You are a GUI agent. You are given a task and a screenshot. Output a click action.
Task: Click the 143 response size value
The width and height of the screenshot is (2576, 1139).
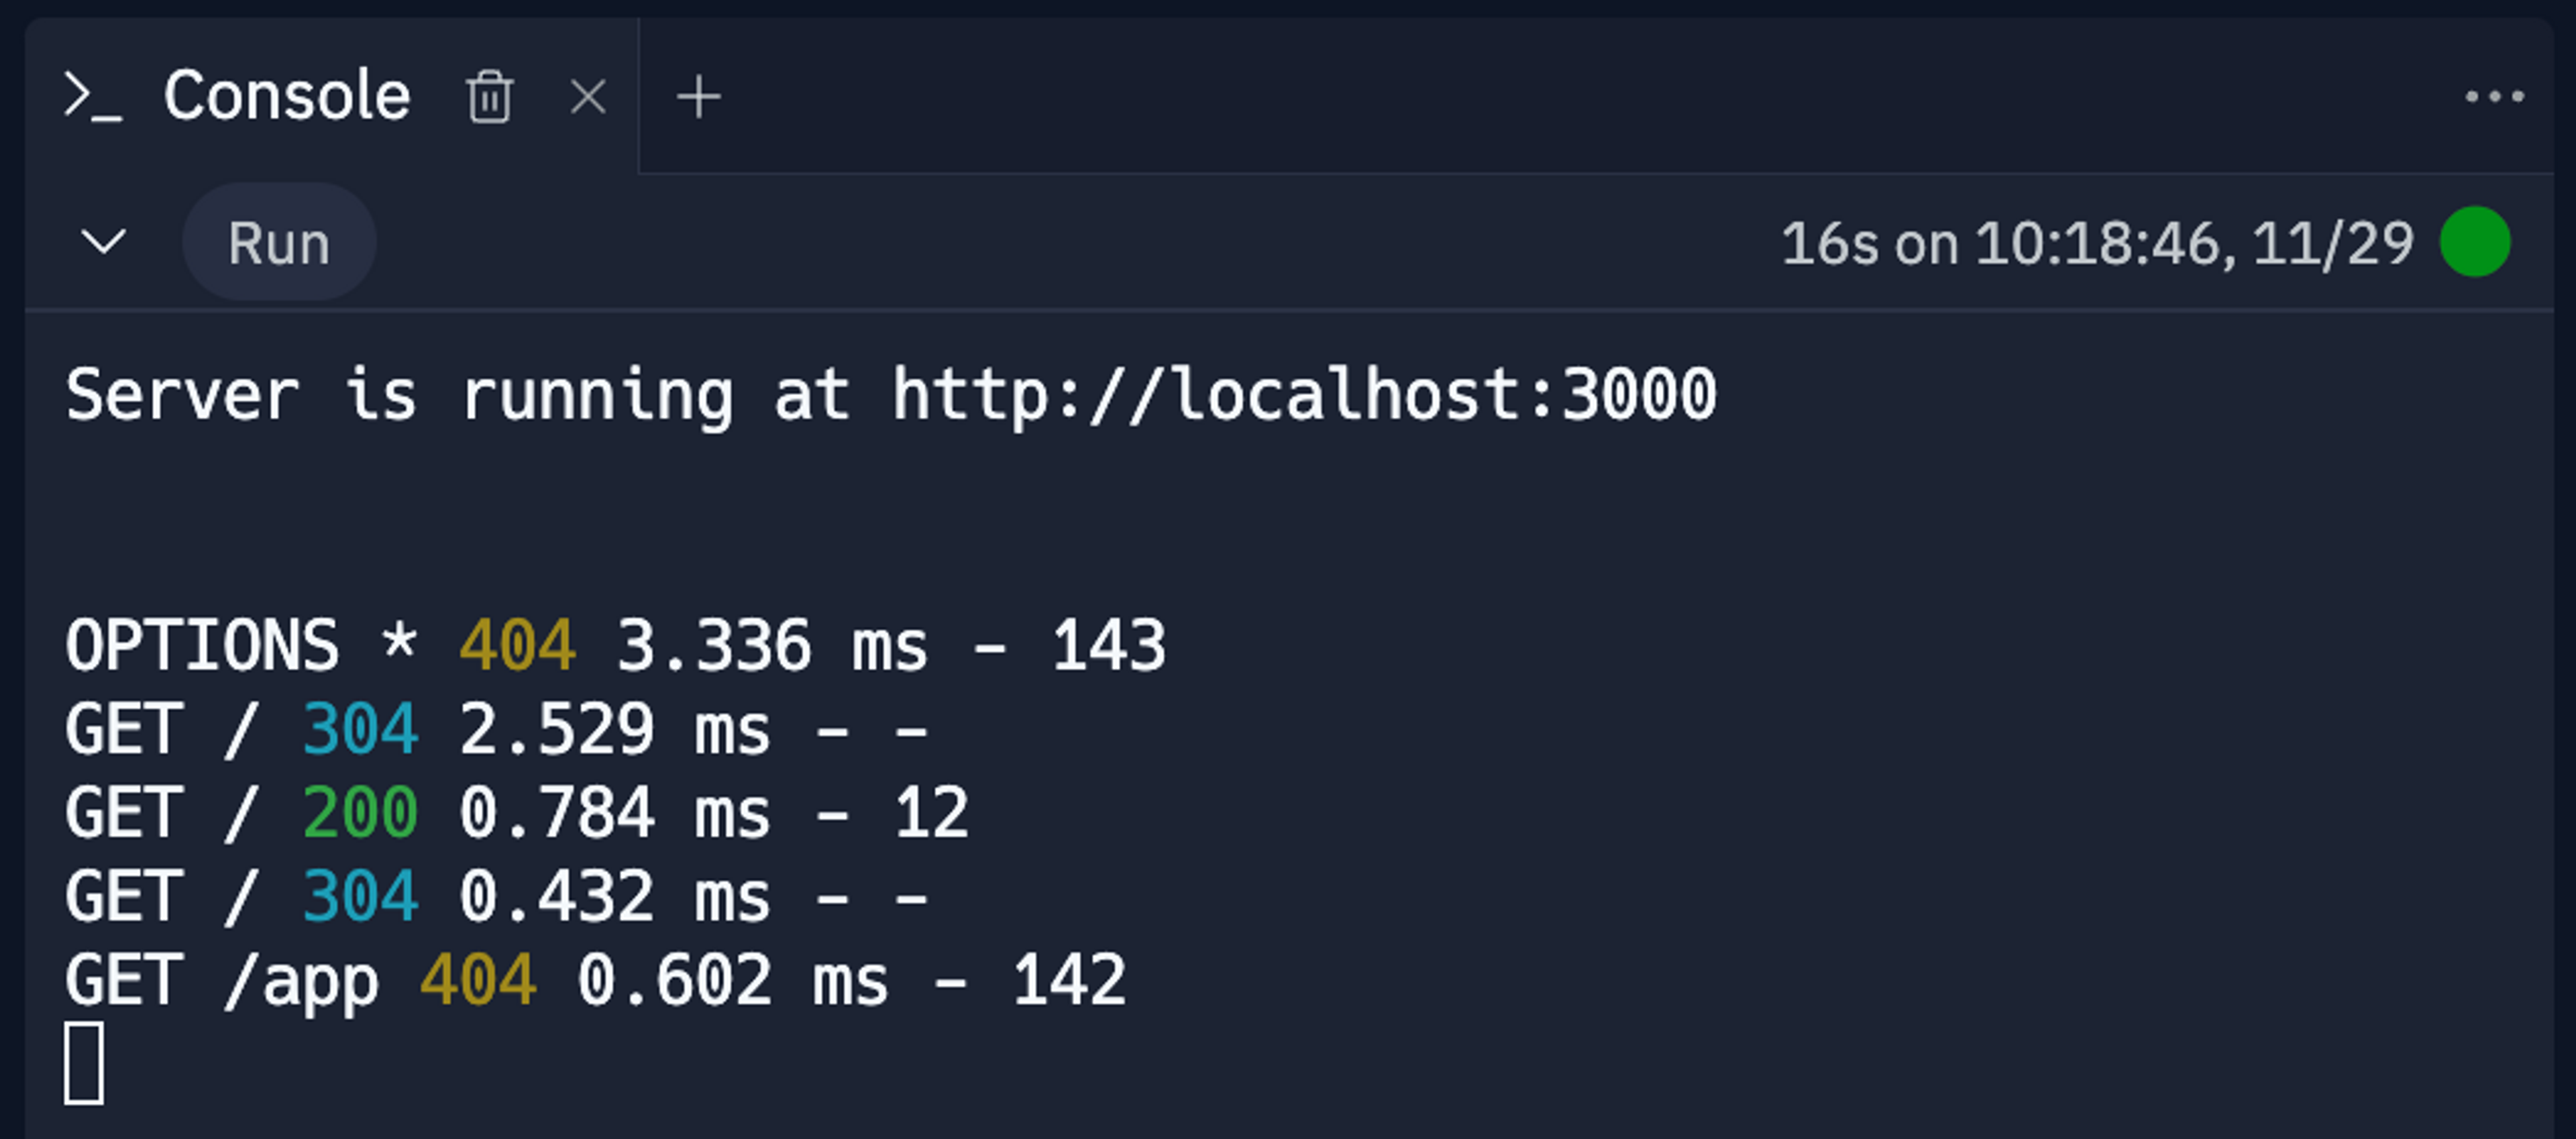tap(1108, 645)
